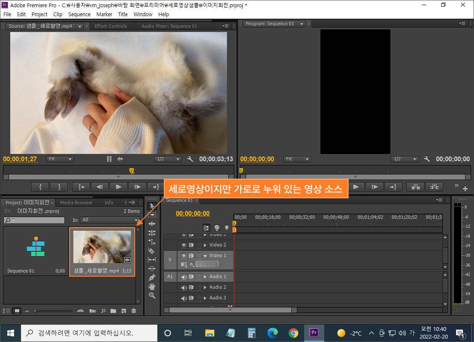This screenshot has height=342, width=474.
Task: Delete selected item with trash icon
Action: [x=134, y=310]
